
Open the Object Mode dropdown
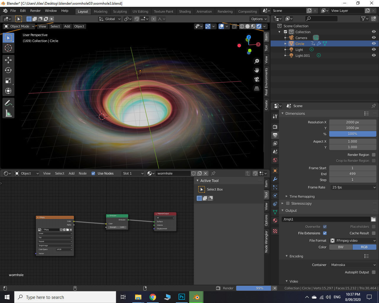(x=19, y=26)
